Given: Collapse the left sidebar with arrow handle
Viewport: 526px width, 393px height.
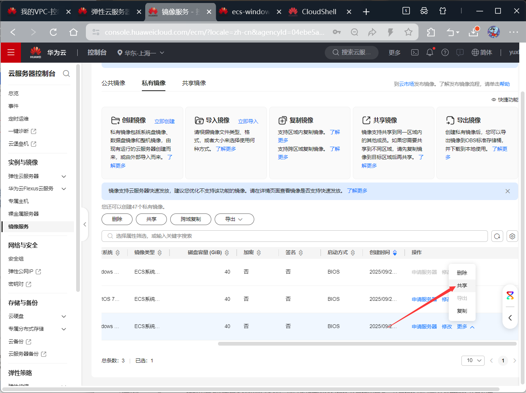Looking at the screenshot, I should [x=85, y=224].
